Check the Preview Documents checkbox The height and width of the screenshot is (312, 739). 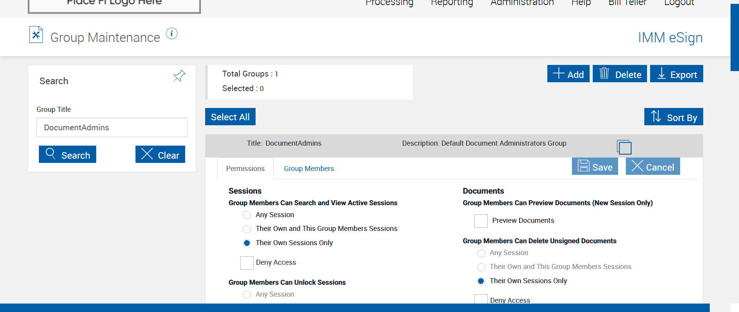click(x=481, y=221)
